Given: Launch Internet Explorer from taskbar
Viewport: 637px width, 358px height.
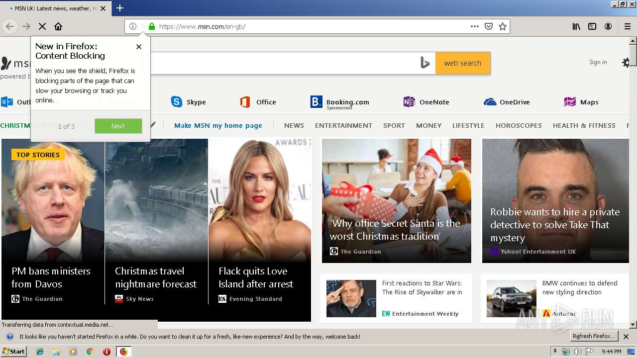Looking at the screenshot, I should (40, 352).
